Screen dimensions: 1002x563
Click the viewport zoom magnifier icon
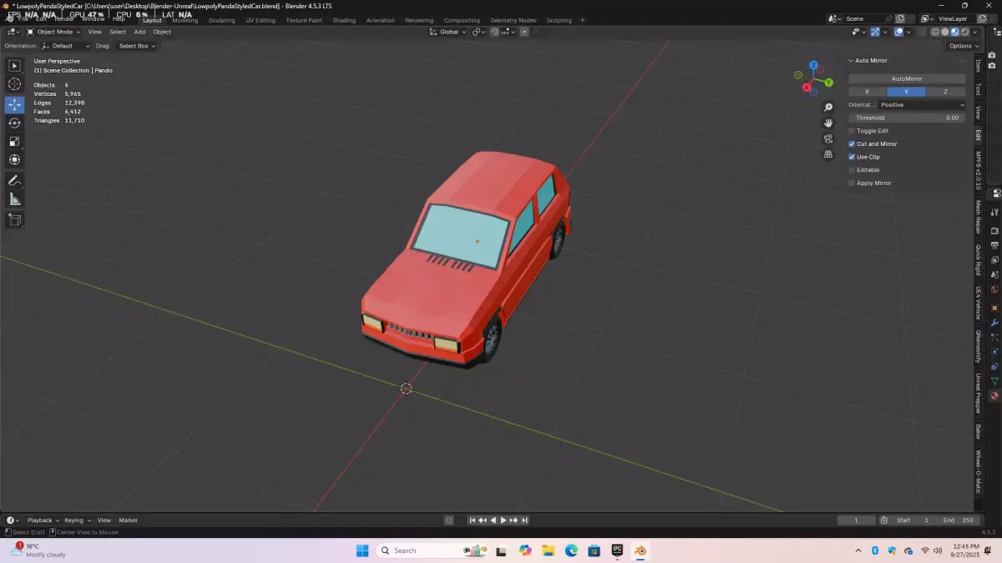pos(828,108)
